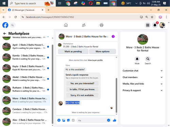Viewport: 170px width, 127px height.
Task: Open the View buyer profile link
Action: click(95, 60)
